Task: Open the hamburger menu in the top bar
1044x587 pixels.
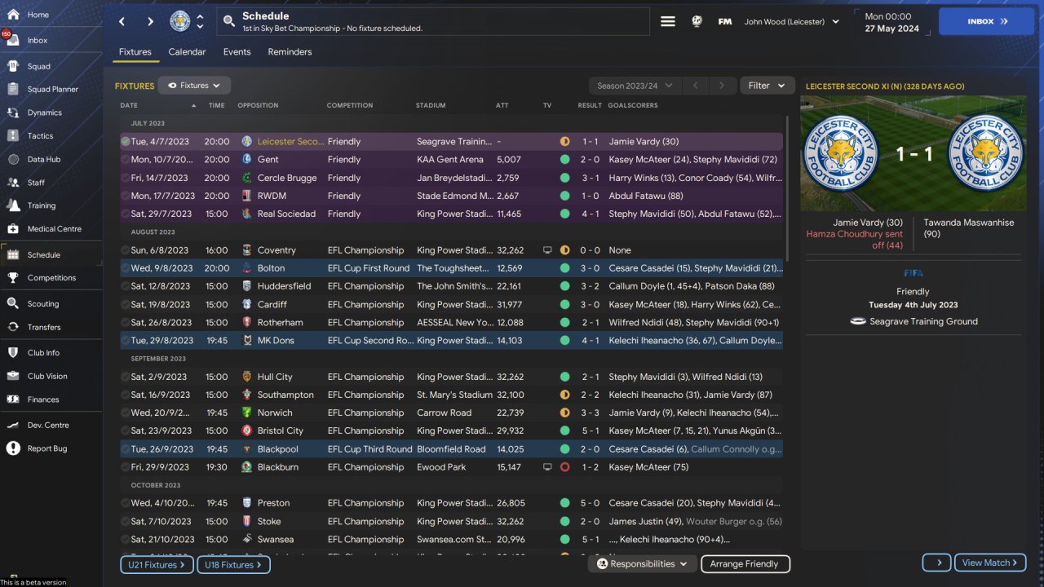Action: coord(668,21)
